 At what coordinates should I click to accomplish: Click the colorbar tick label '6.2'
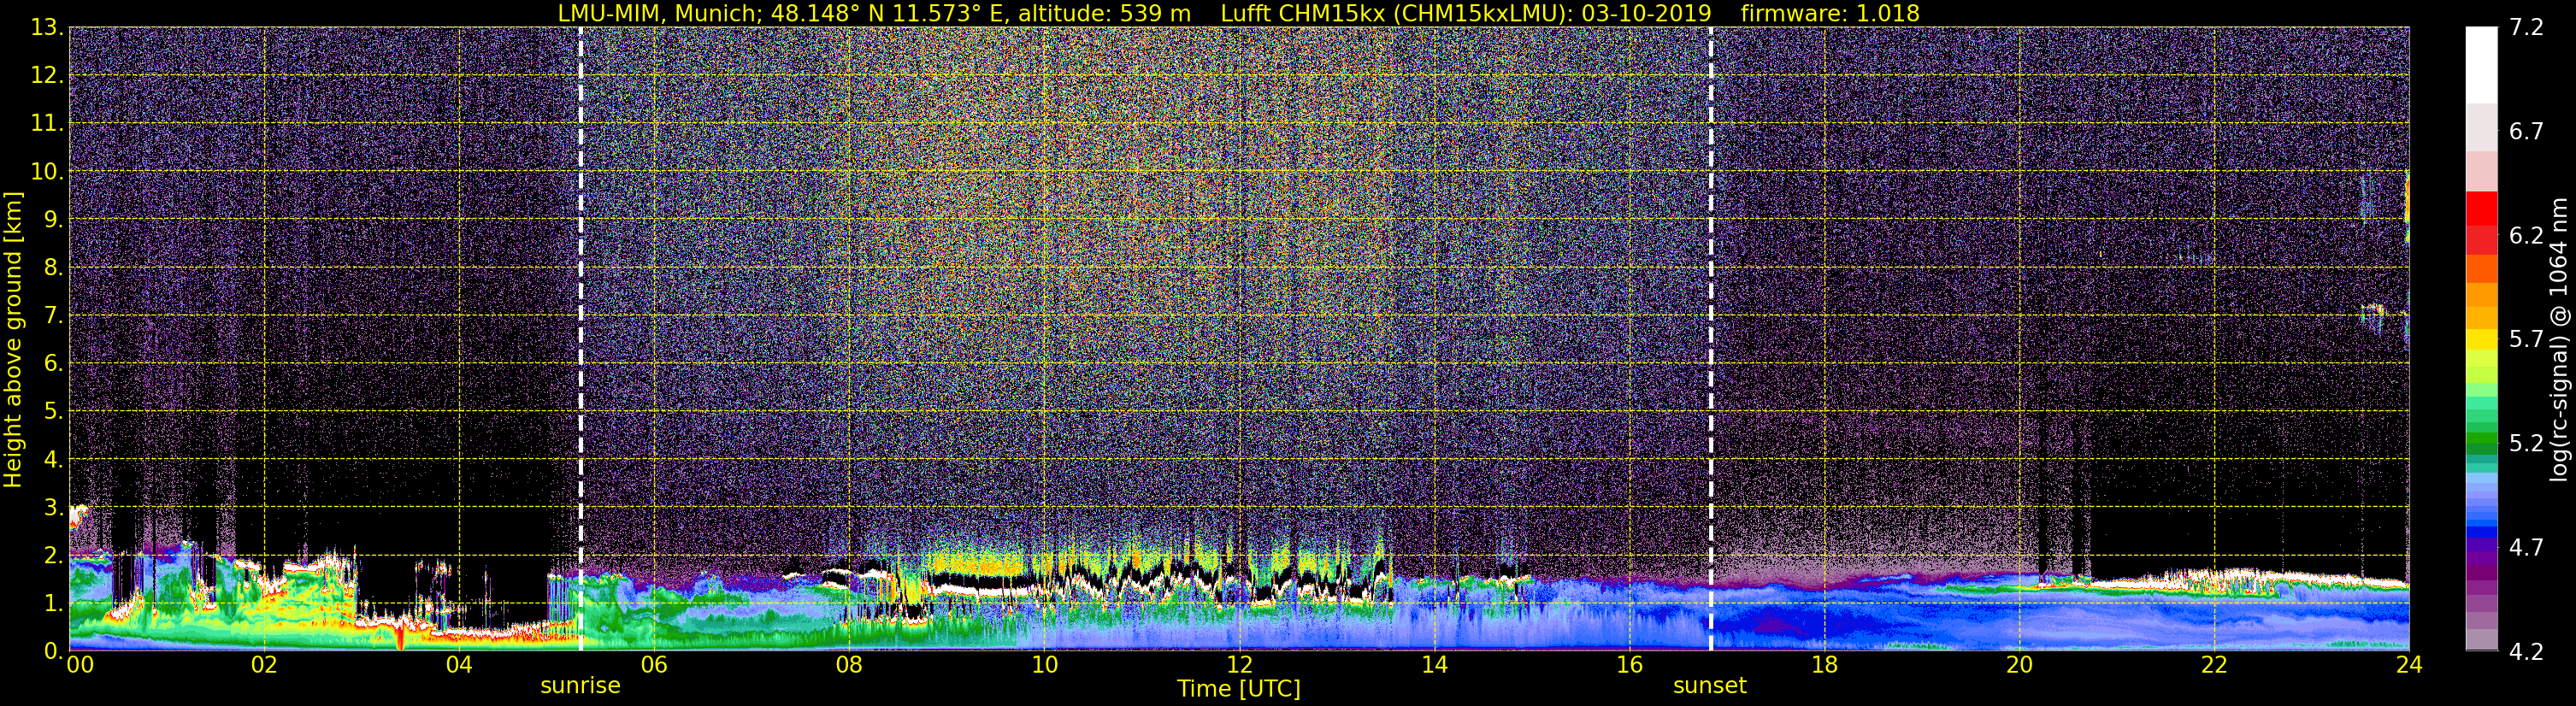[2526, 236]
